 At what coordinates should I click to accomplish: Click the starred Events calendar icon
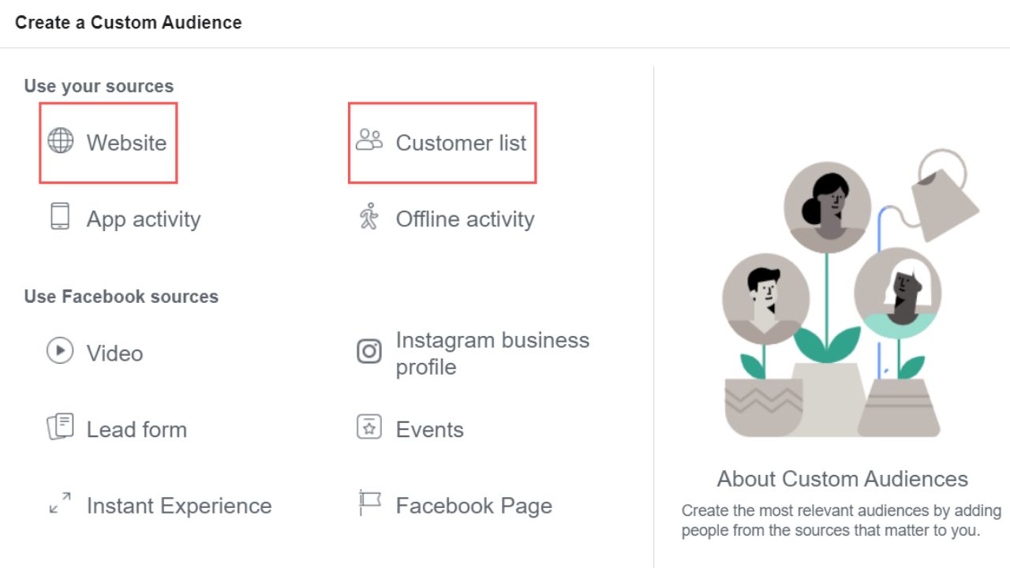(368, 428)
